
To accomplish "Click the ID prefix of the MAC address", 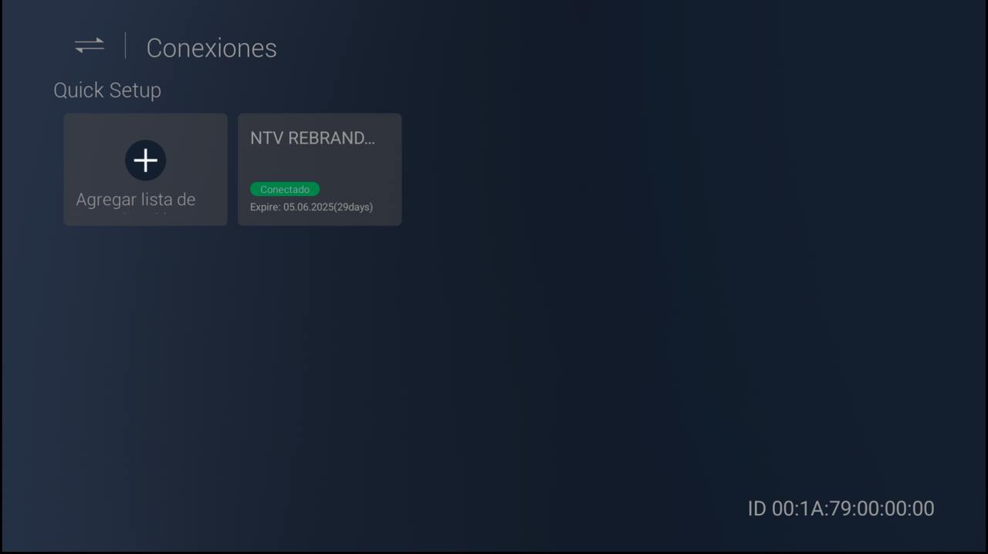I will coord(756,508).
